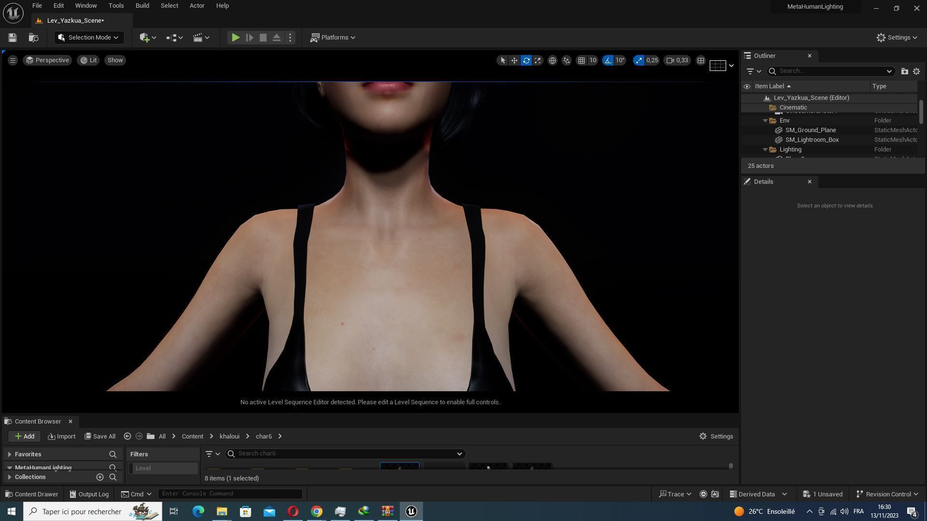Start Play in Editor with the green Play button
This screenshot has width=927, height=521.
[x=235, y=38]
